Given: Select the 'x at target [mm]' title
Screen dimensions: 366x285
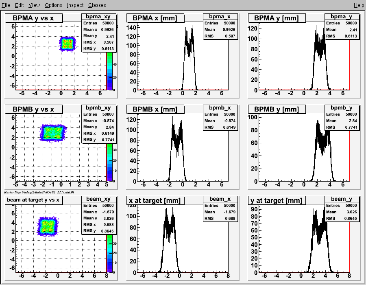Looking at the screenshot, I should [x=155, y=200].
